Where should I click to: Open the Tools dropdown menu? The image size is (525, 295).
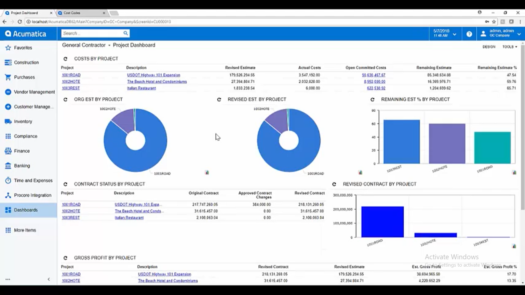point(510,47)
